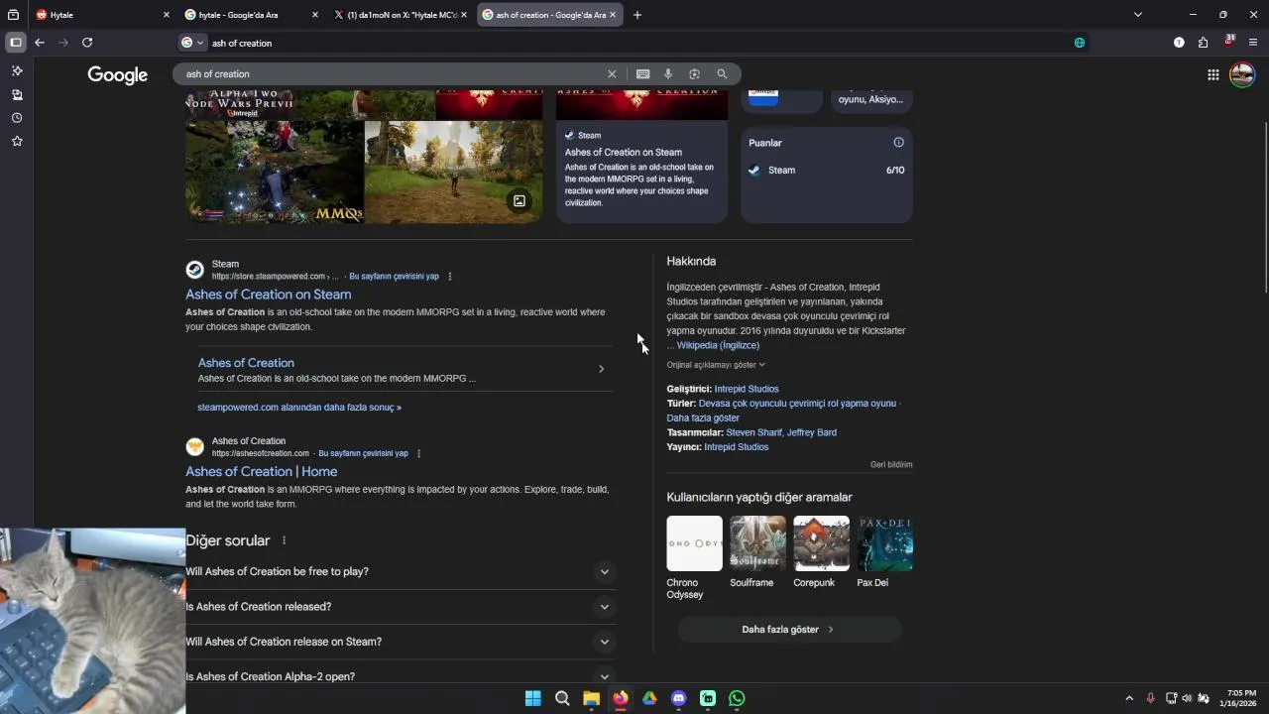1269x714 pixels.
Task: Click the 'Daha fazla göster' button
Action: [789, 630]
